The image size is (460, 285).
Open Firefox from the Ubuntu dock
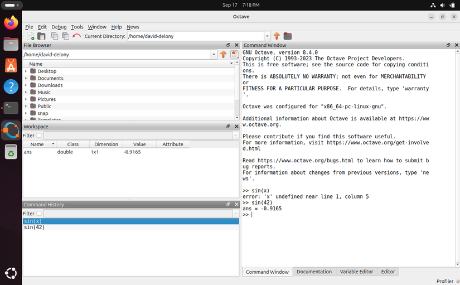click(x=11, y=23)
